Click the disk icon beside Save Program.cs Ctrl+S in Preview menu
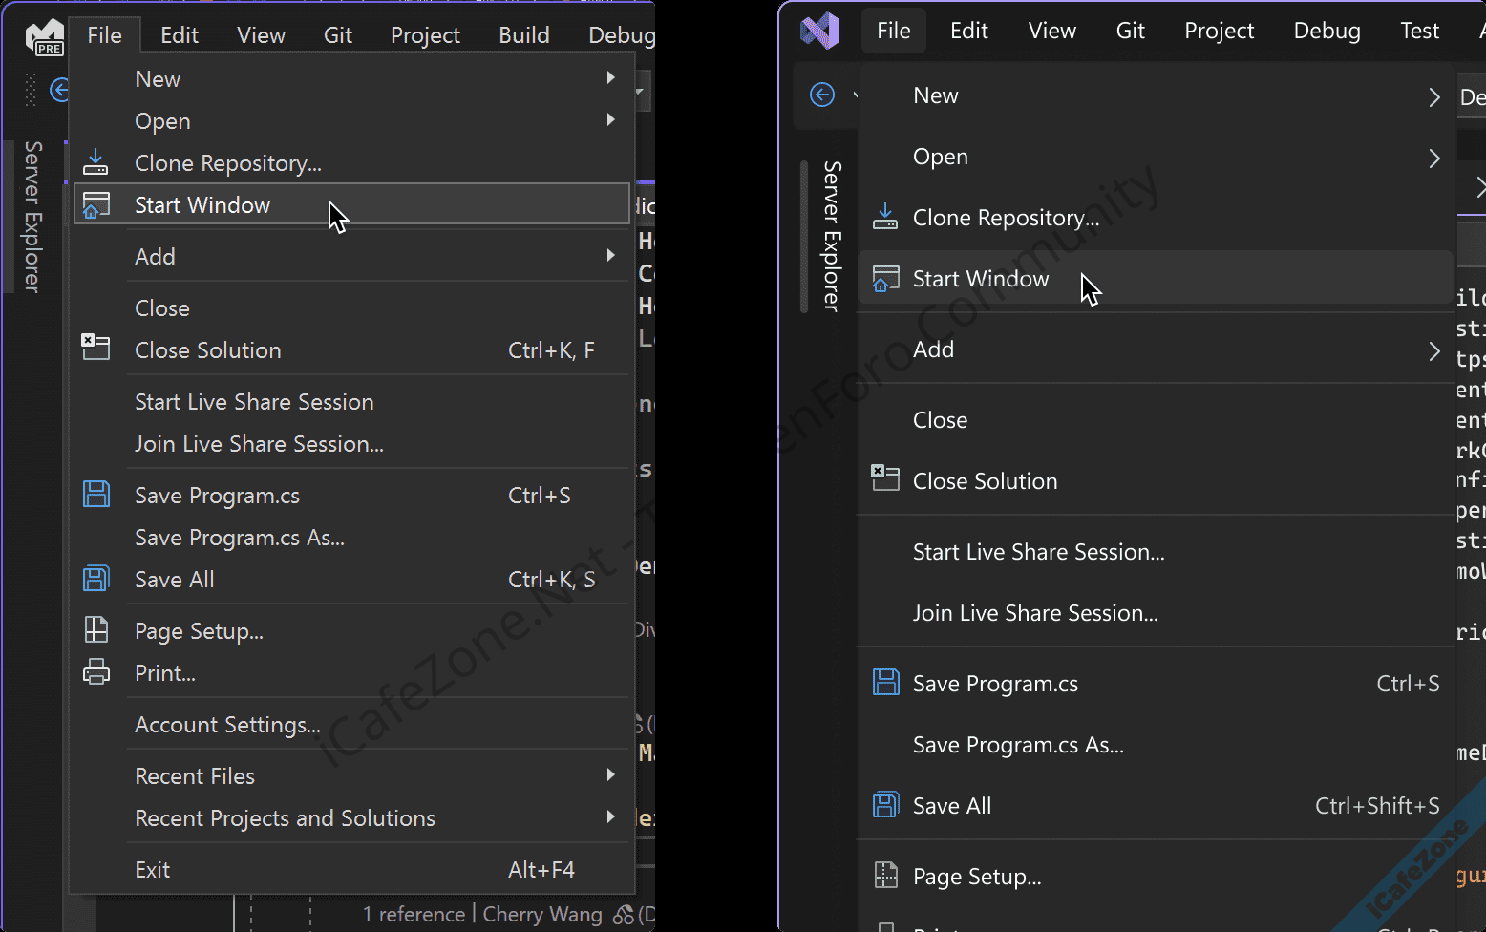This screenshot has height=932, width=1486. pos(96,495)
